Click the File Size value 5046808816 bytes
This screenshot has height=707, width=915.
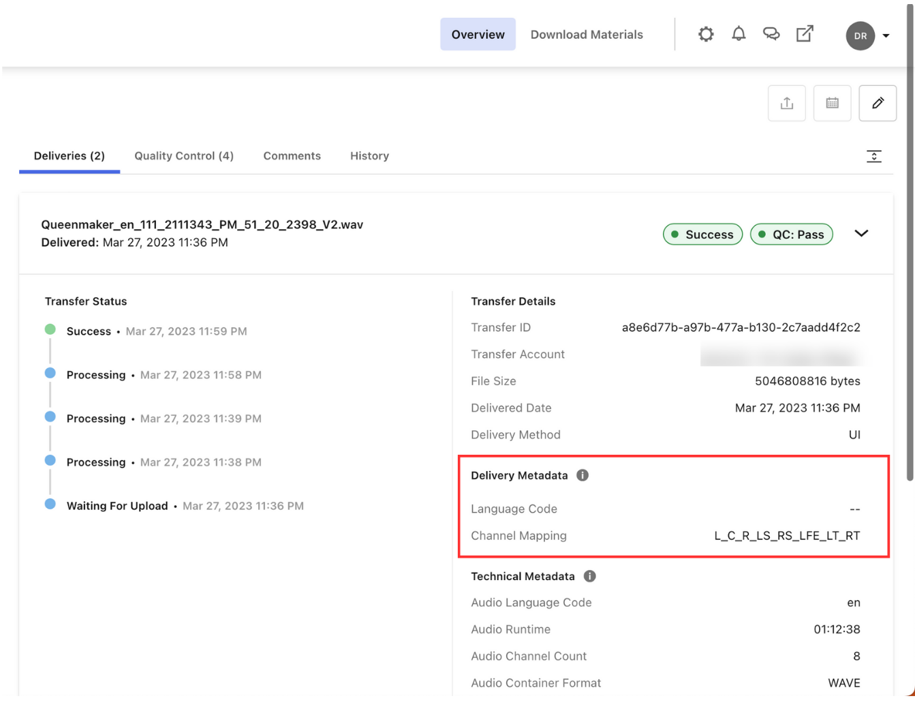[x=807, y=381]
